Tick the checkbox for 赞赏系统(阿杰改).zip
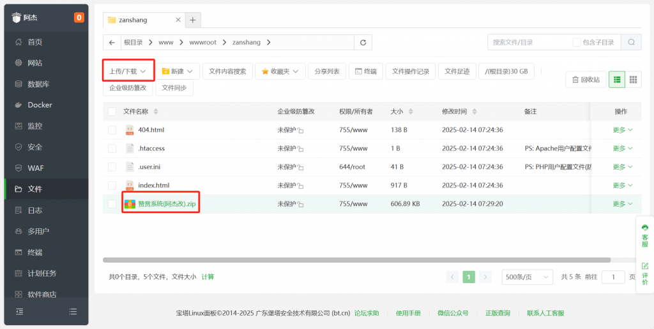The width and height of the screenshot is (654, 329). 112,204
